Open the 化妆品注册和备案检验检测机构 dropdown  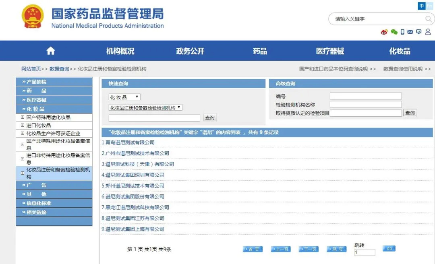click(145, 107)
